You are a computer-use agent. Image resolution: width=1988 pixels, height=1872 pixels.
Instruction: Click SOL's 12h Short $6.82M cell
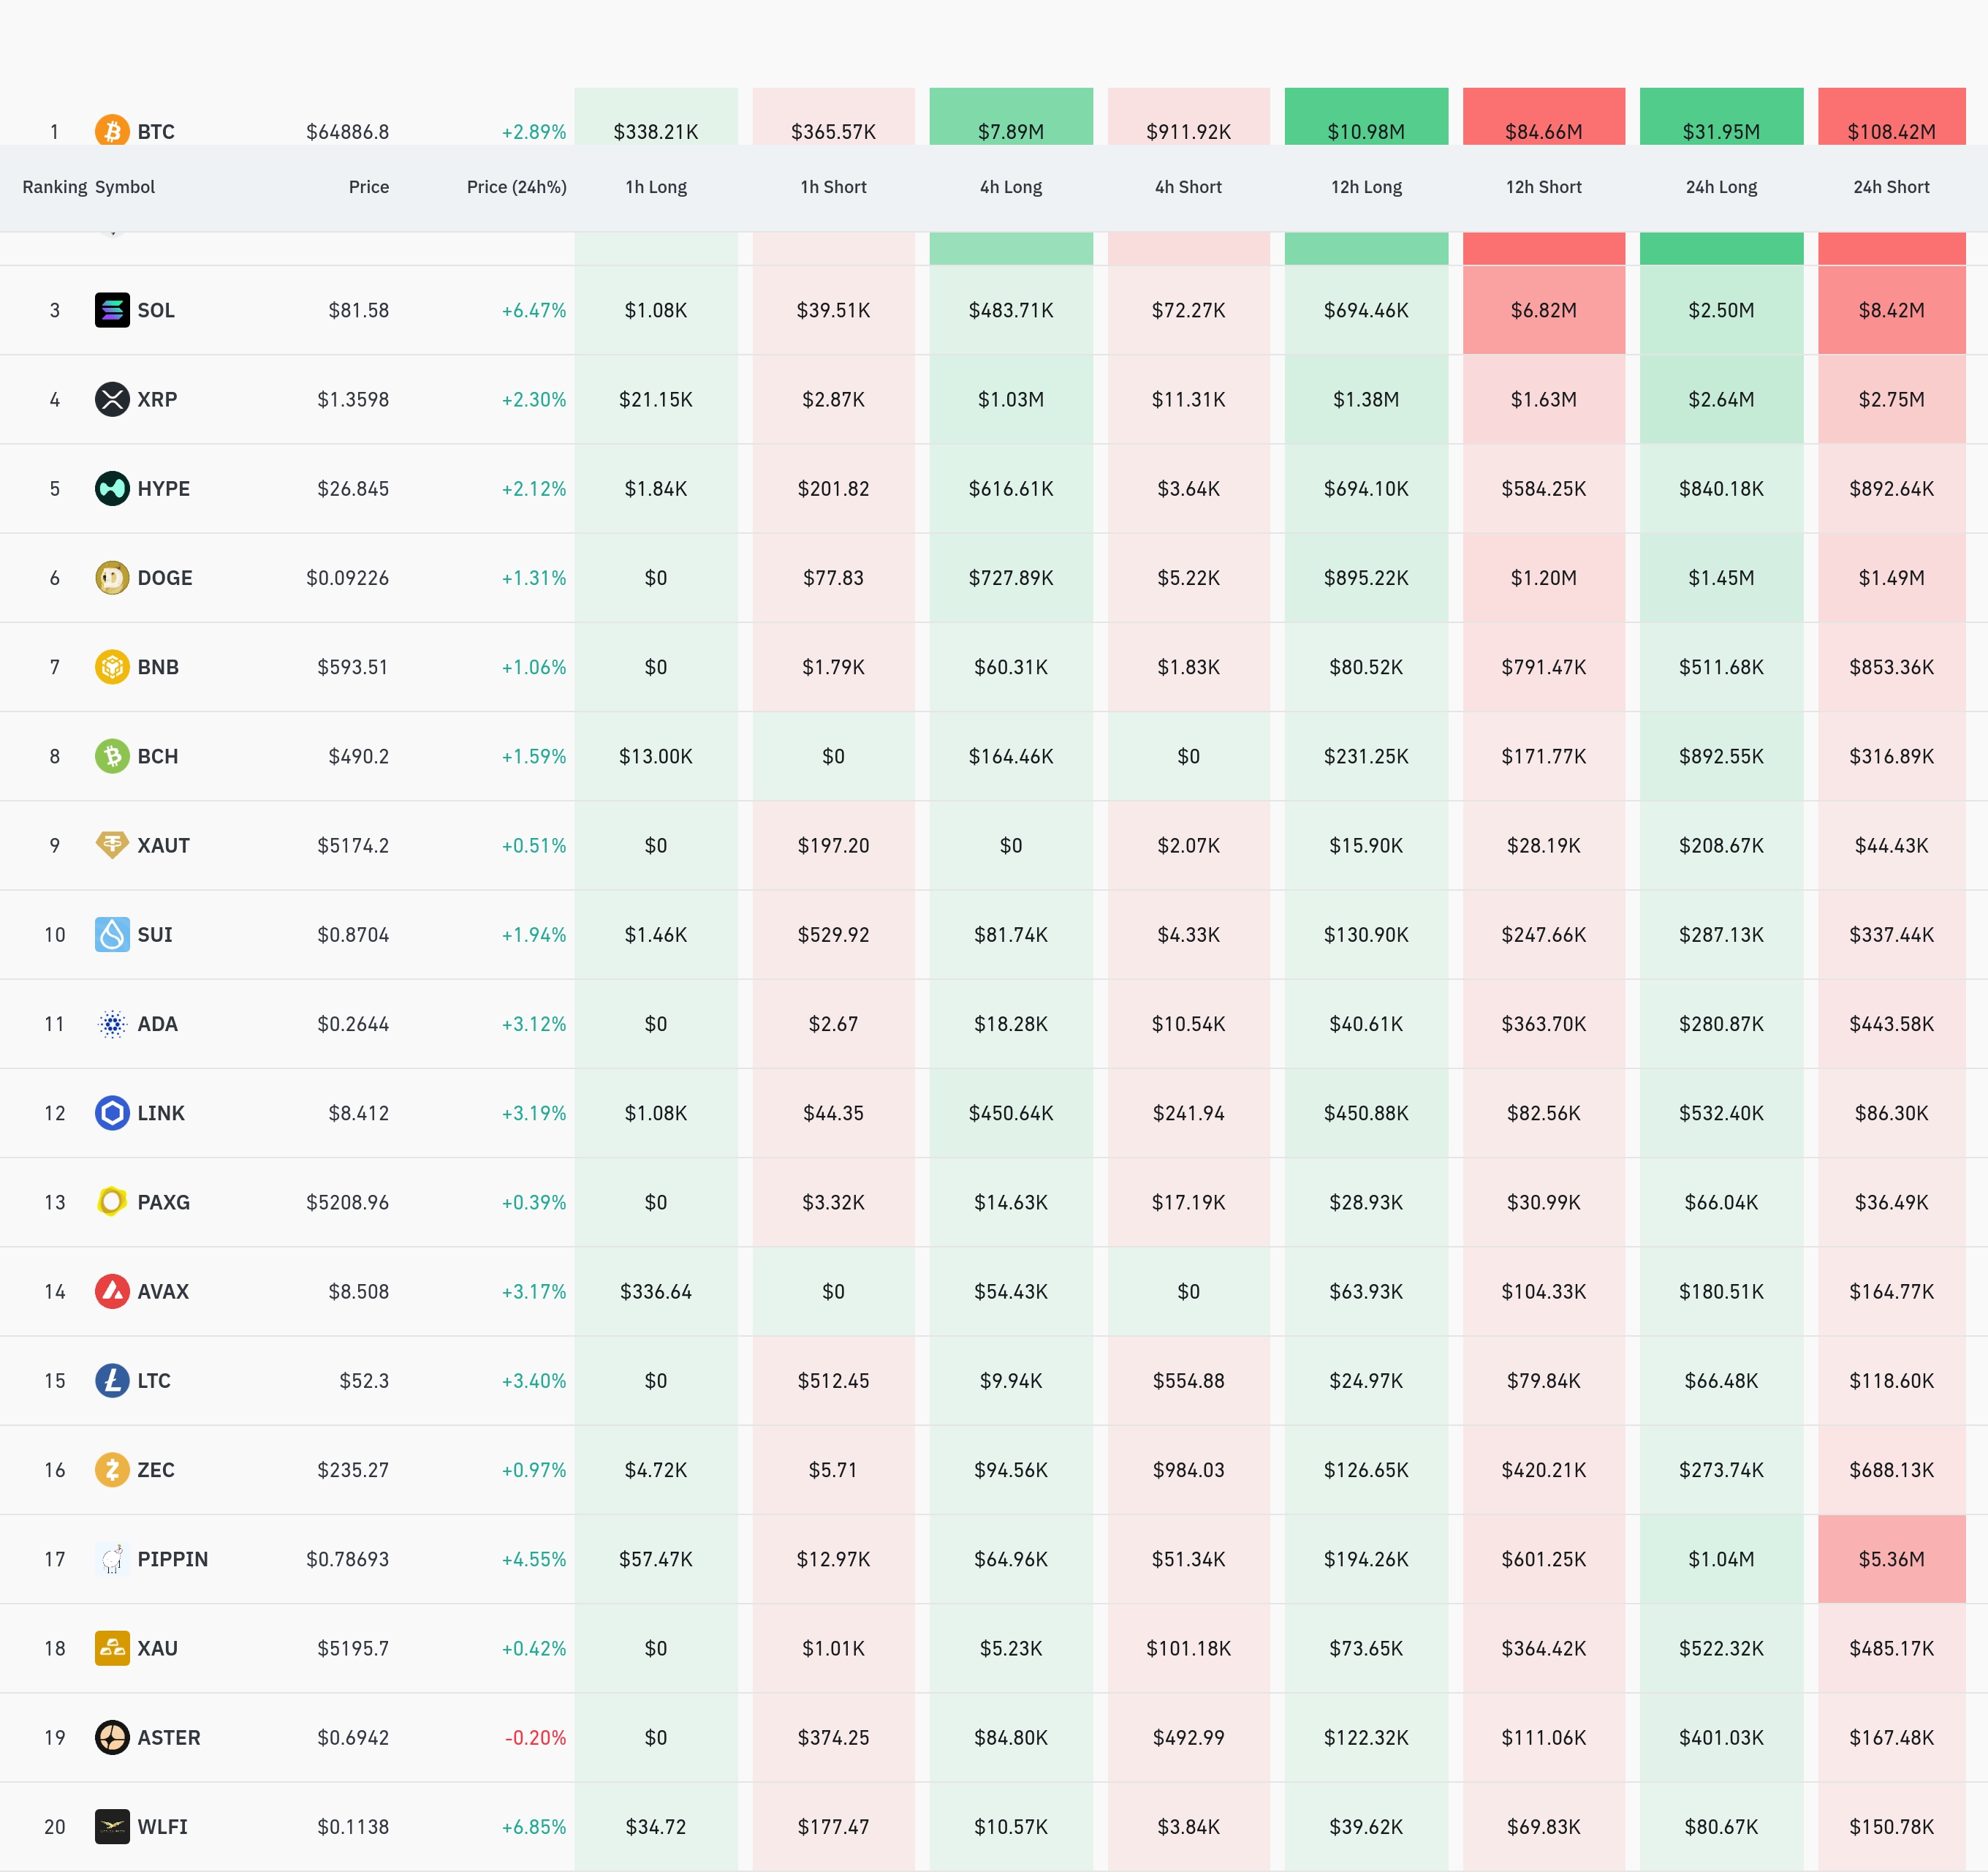(1543, 310)
